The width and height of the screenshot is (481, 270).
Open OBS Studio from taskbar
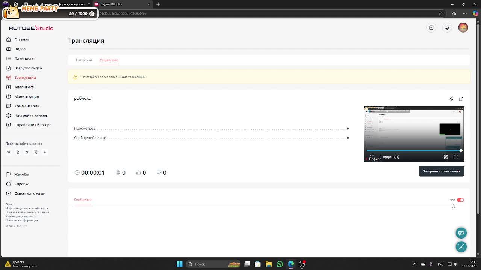point(302,264)
